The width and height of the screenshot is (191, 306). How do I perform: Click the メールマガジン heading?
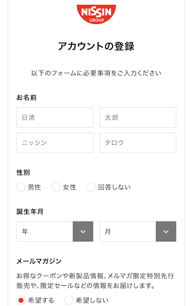[x=39, y=261]
